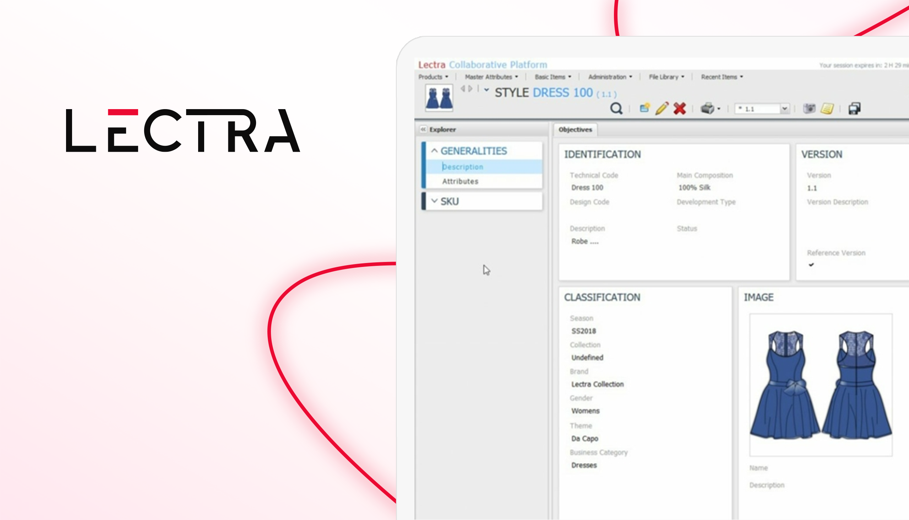Select Attributes in the Explorer tree
This screenshot has height=520, width=909.
pyautogui.click(x=460, y=181)
